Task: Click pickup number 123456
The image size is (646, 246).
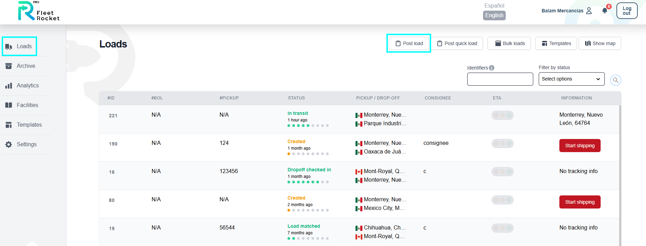Action: click(x=229, y=171)
